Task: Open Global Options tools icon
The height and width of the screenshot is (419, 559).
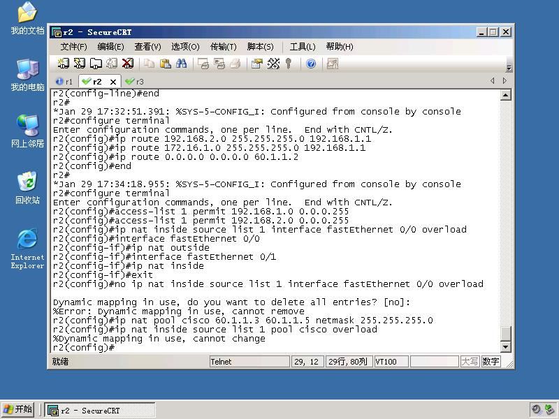Action: [x=273, y=64]
